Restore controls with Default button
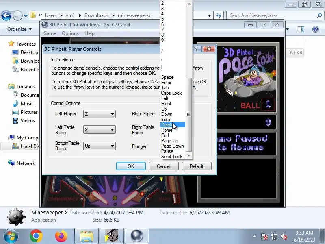The width and height of the screenshot is (325, 244). pyautogui.click(x=197, y=166)
